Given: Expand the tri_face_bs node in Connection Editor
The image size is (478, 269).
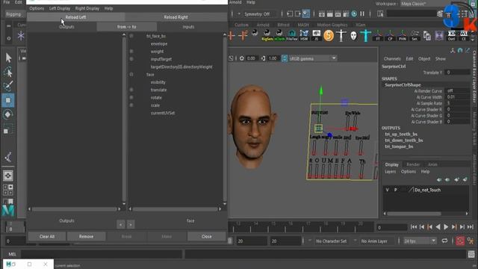Looking at the screenshot, I should [x=131, y=36].
